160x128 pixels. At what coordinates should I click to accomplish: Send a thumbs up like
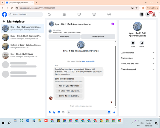click(114, 112)
